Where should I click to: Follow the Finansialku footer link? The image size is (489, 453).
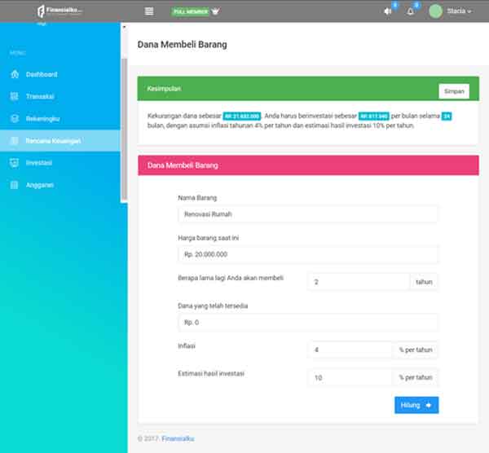coord(178,438)
